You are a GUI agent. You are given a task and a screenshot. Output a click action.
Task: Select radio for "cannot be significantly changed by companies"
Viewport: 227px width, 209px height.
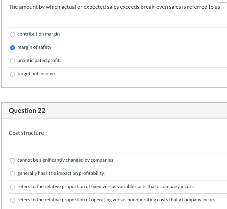click(13, 160)
